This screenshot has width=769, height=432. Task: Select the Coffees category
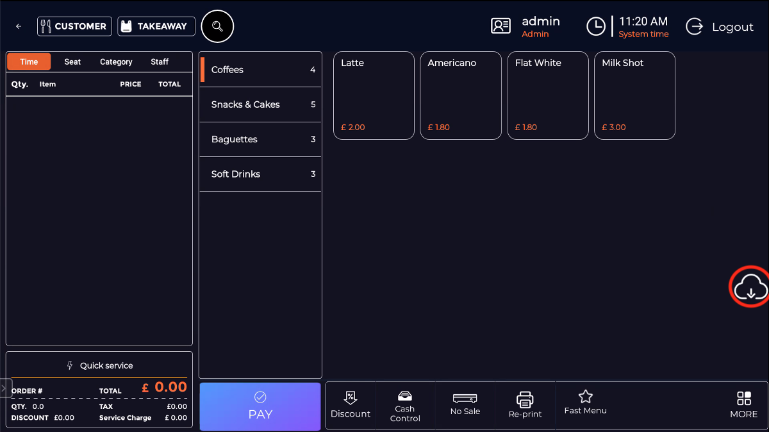pyautogui.click(x=260, y=70)
